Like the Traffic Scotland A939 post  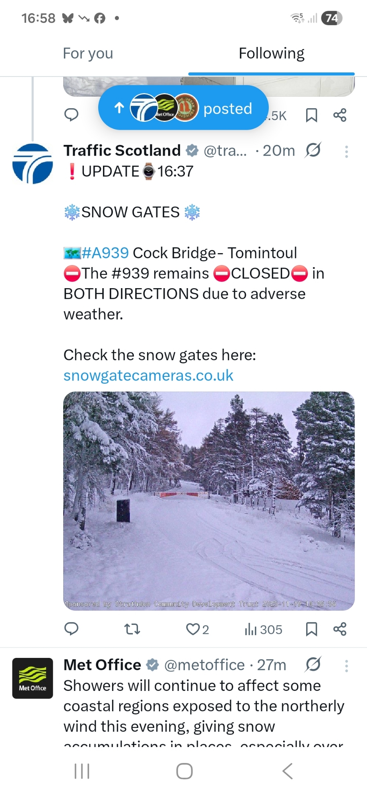click(193, 629)
